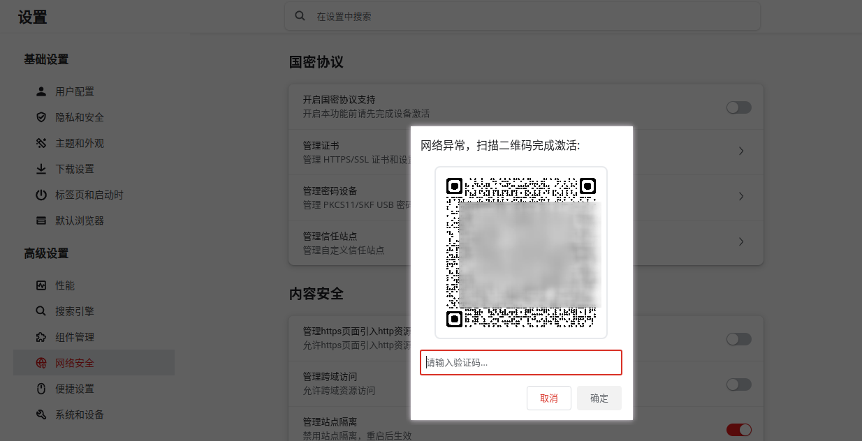Open 搜索引擎 settings

[x=94, y=311]
